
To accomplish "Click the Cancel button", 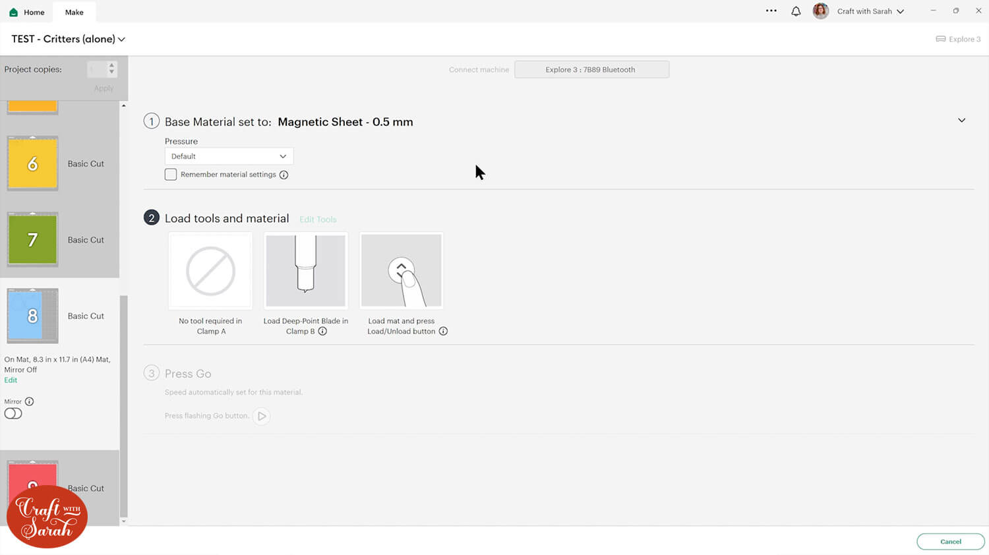I will pos(950,542).
